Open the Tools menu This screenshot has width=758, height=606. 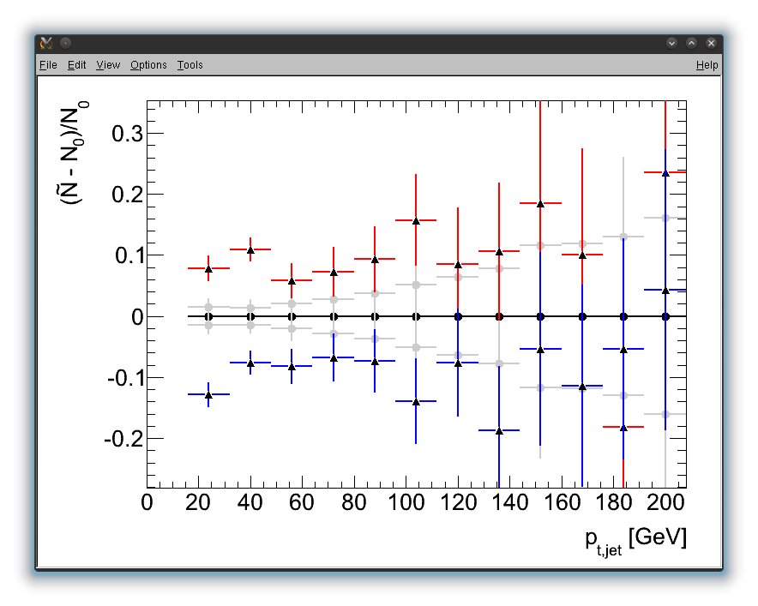pyautogui.click(x=189, y=65)
